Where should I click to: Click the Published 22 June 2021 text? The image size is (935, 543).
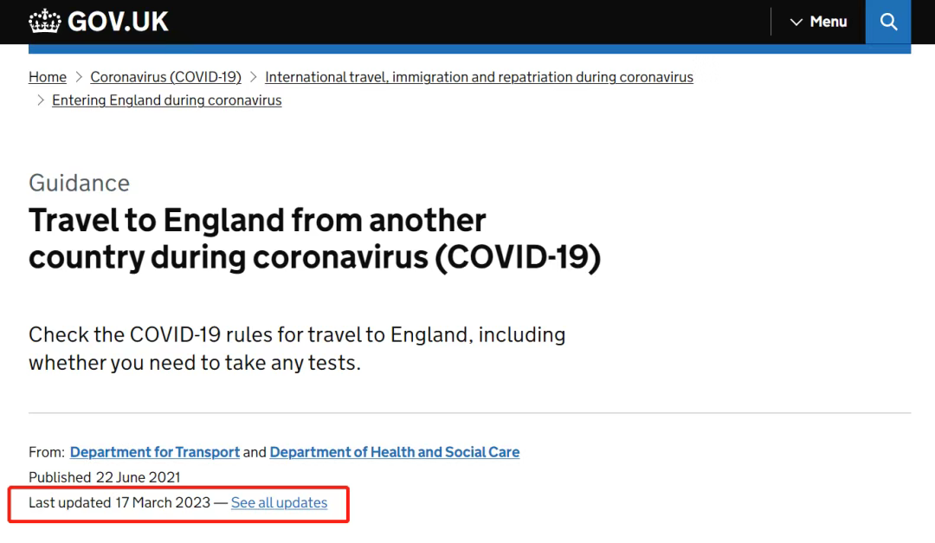[x=105, y=477]
